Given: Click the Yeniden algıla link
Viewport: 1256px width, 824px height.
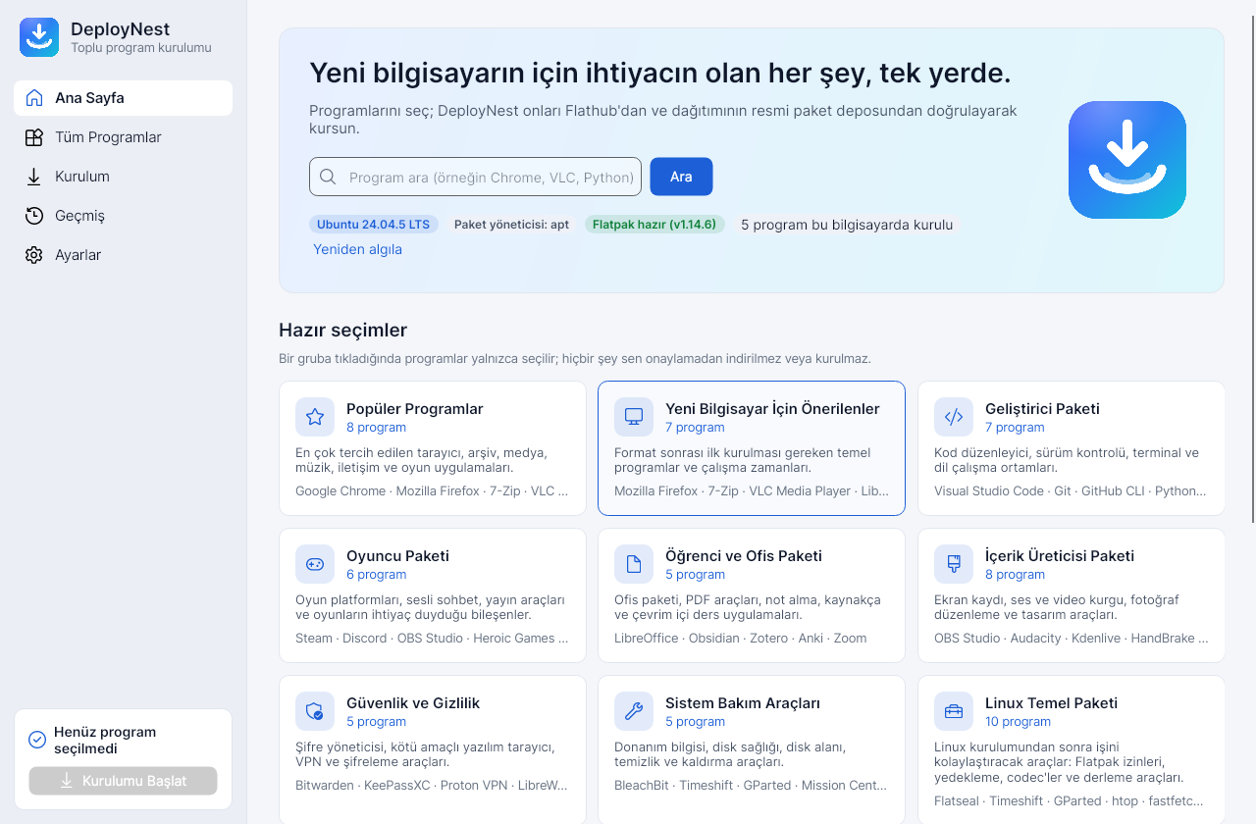Looking at the screenshot, I should pyautogui.click(x=357, y=249).
